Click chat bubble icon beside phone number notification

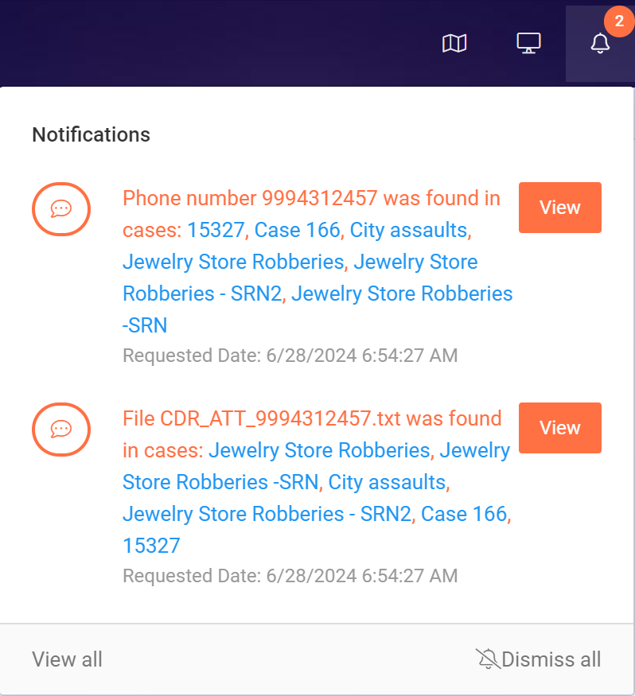pyautogui.click(x=61, y=209)
